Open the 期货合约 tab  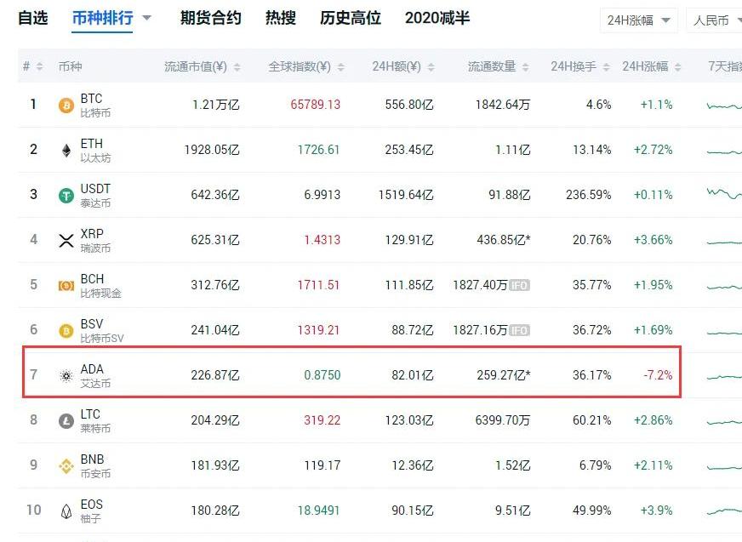pyautogui.click(x=210, y=18)
